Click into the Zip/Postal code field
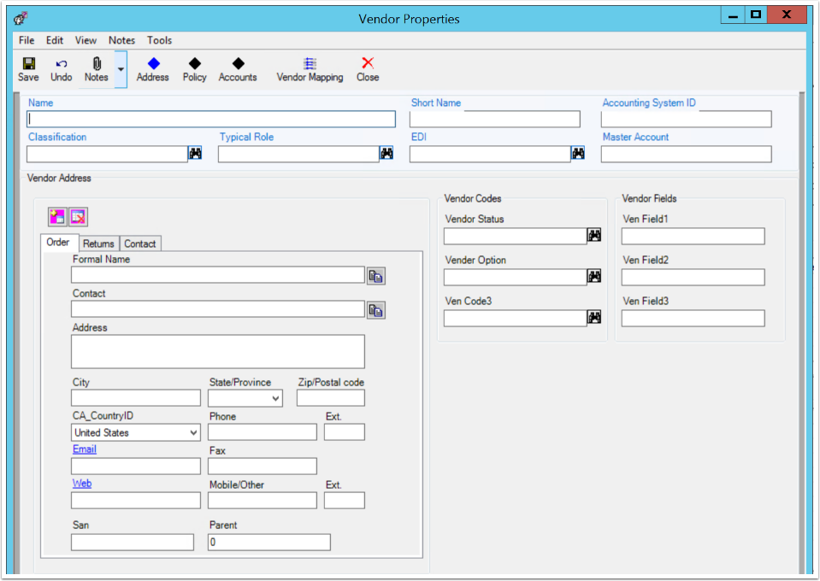Viewport: 820px width, 581px height. 331,398
